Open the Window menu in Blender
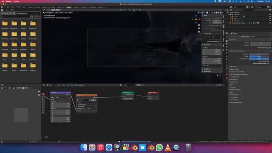This screenshot has width=272, height=153. point(19,7)
